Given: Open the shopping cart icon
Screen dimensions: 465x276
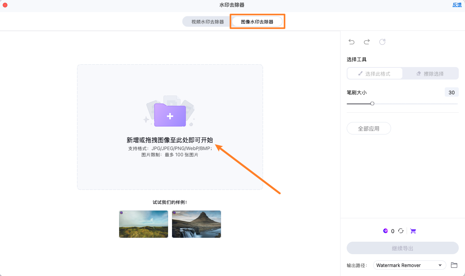Looking at the screenshot, I should point(413,231).
